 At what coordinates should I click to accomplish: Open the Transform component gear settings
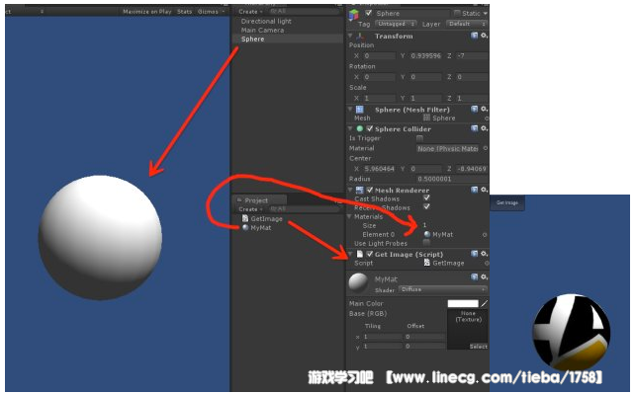484,36
